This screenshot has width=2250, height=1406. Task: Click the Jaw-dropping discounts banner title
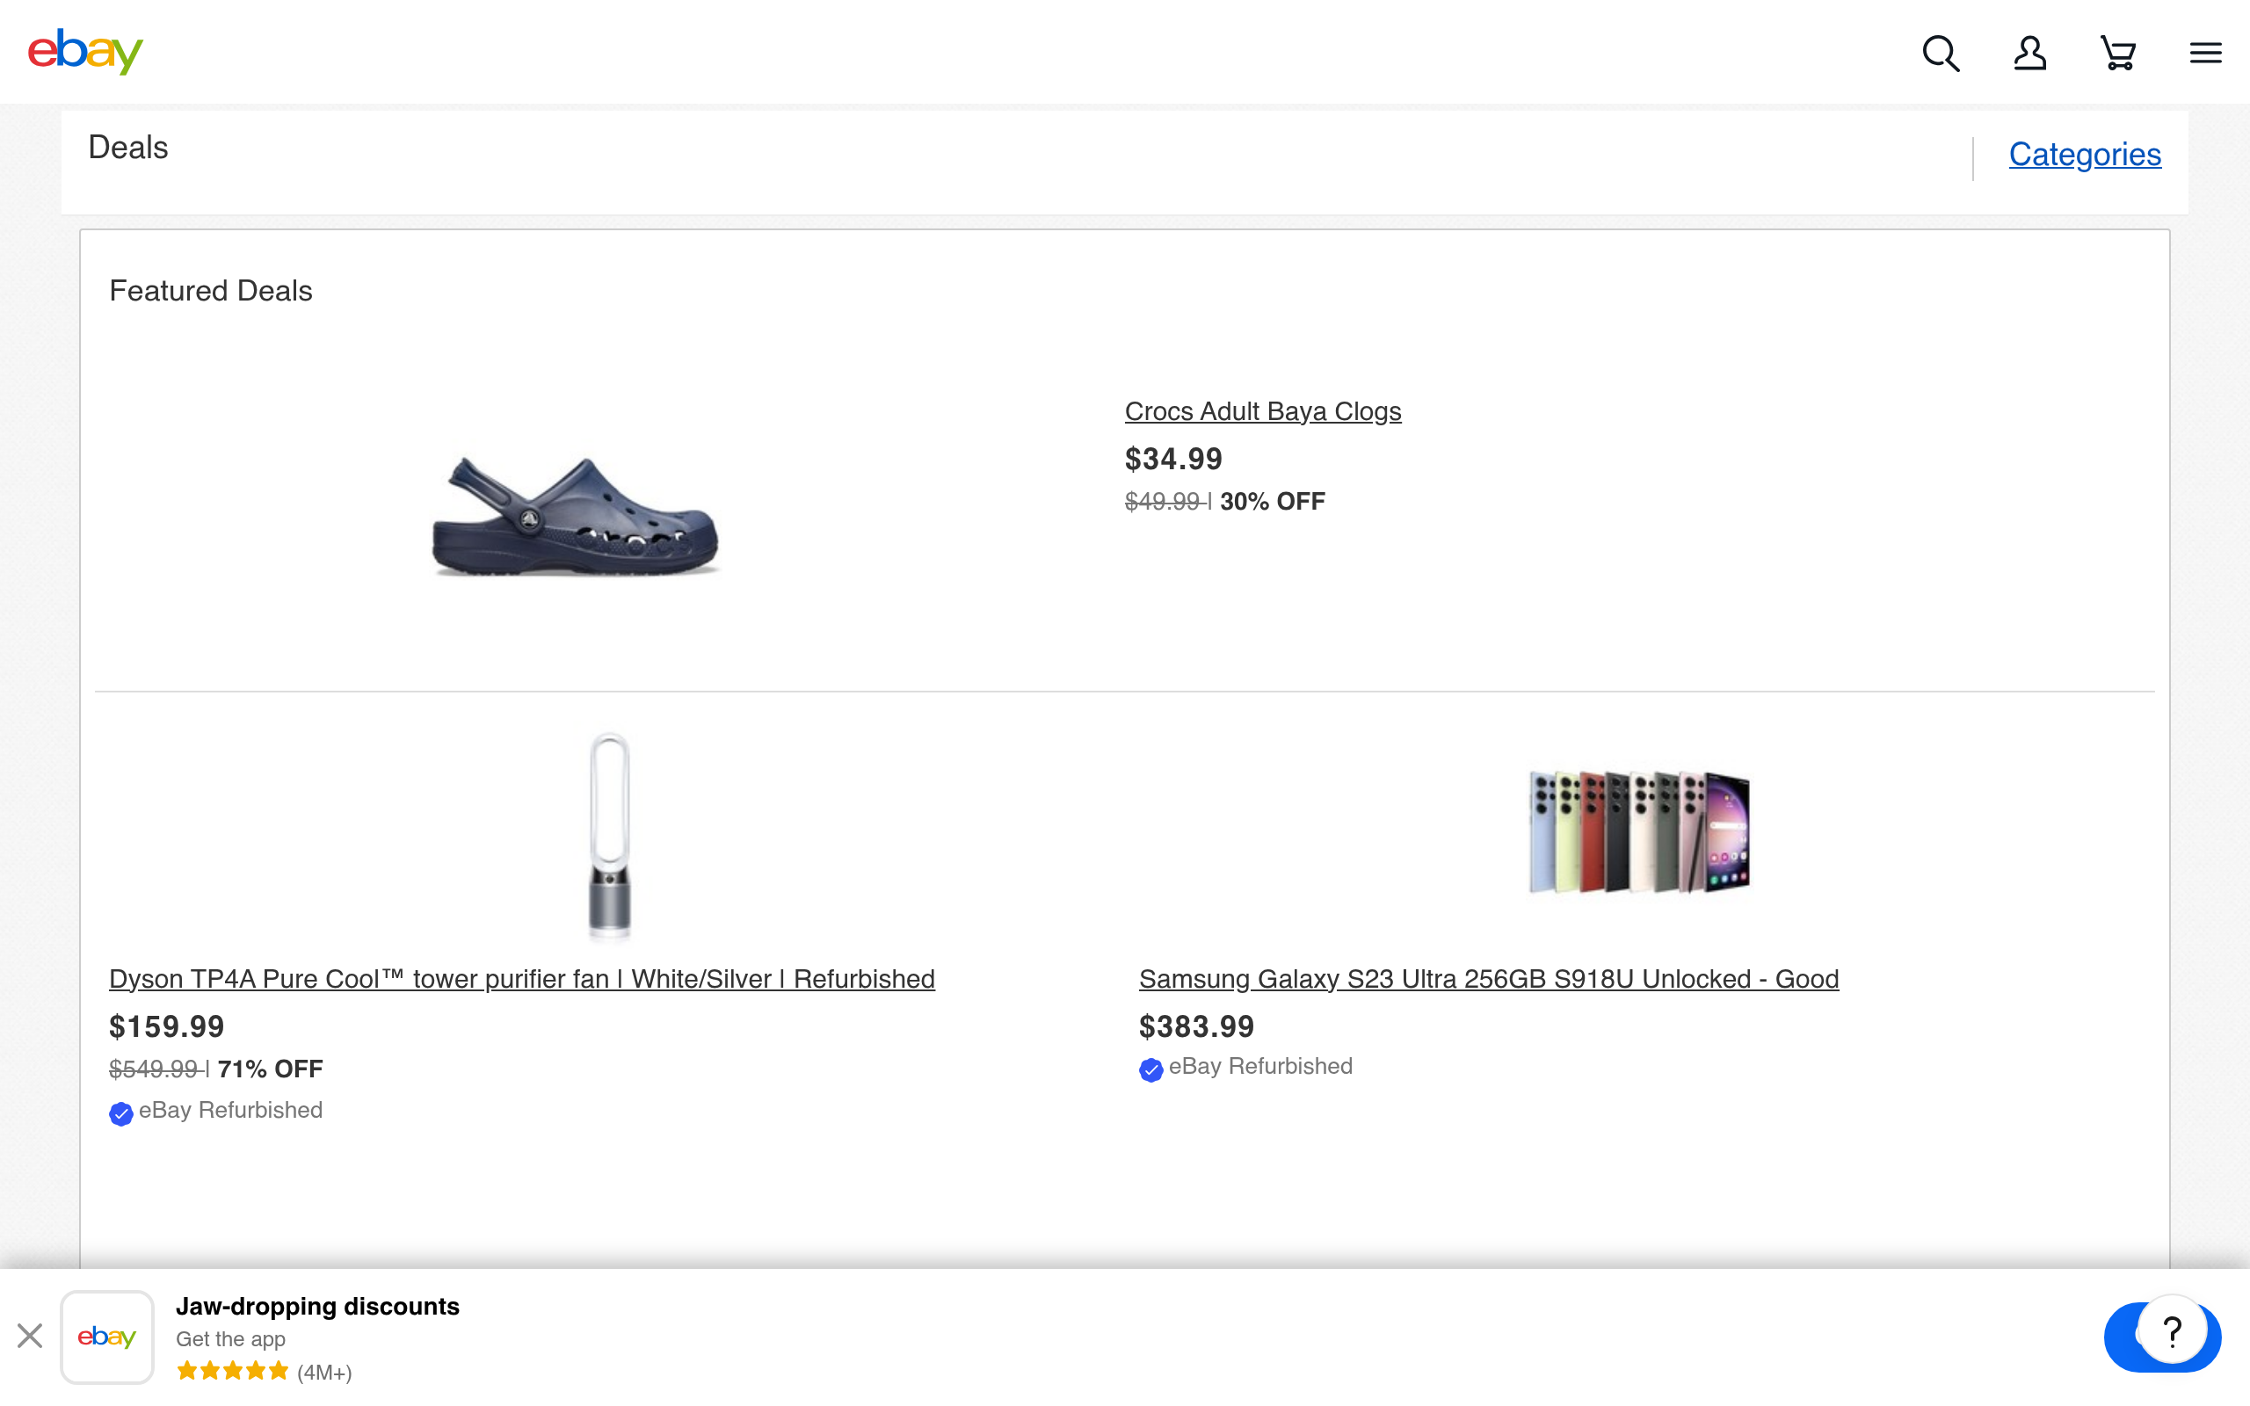317,1306
